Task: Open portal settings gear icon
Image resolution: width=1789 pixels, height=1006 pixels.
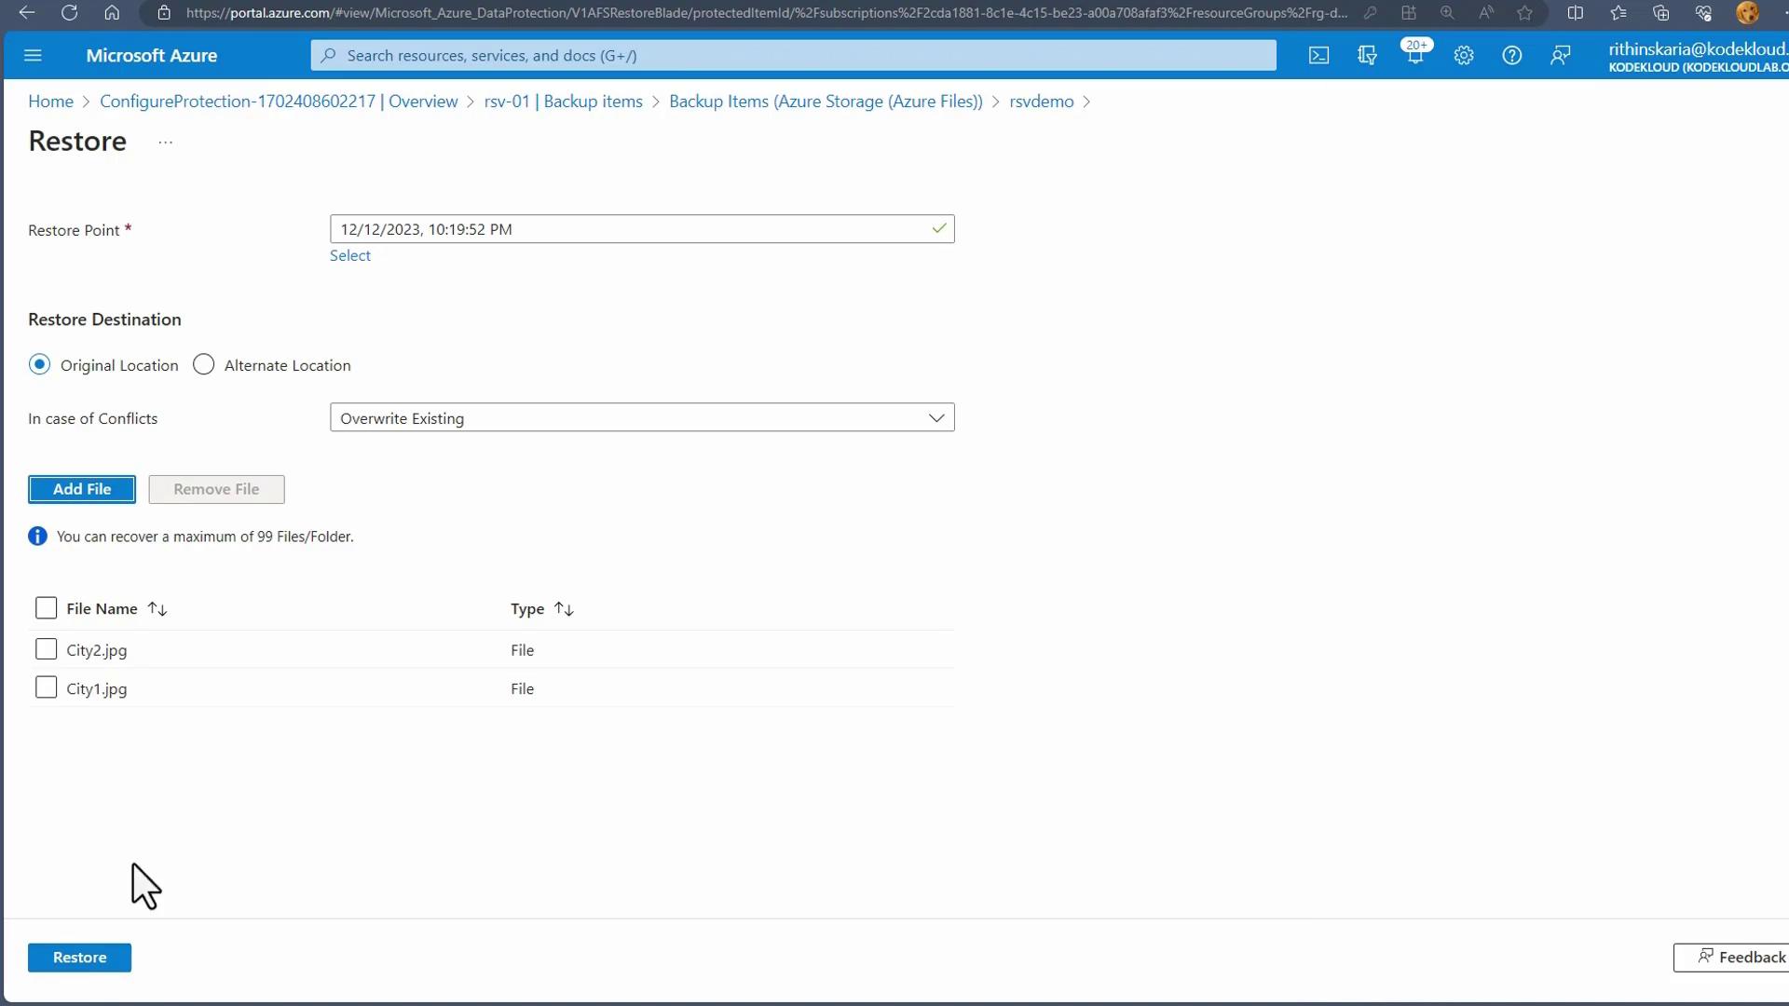Action: 1464,56
